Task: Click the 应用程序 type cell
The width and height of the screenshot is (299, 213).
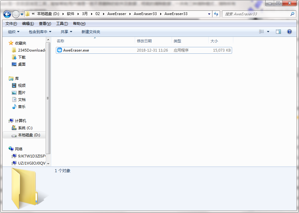Action: [x=181, y=50]
